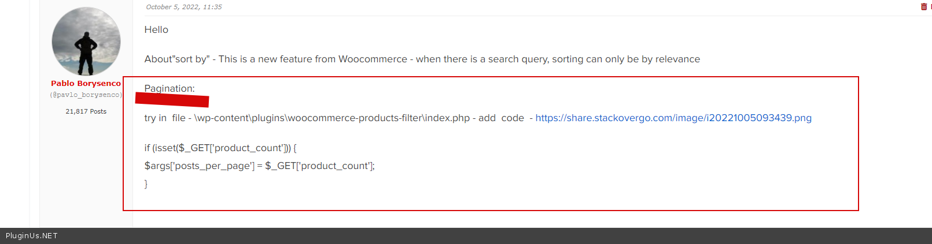This screenshot has height=244, width=932.
Task: Click the "Hello" greeting text
Action: (156, 29)
